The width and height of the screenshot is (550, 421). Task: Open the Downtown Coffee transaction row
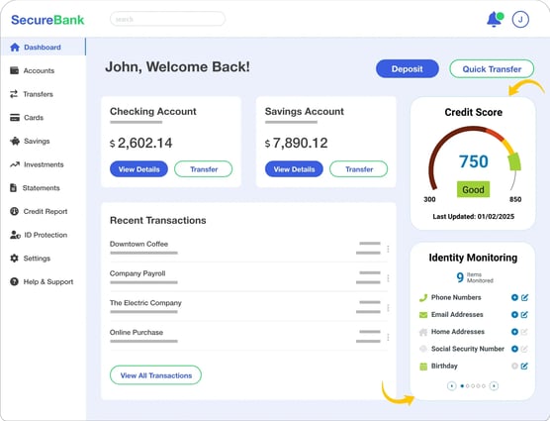(x=248, y=248)
